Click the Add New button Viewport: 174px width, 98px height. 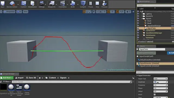(7, 78)
